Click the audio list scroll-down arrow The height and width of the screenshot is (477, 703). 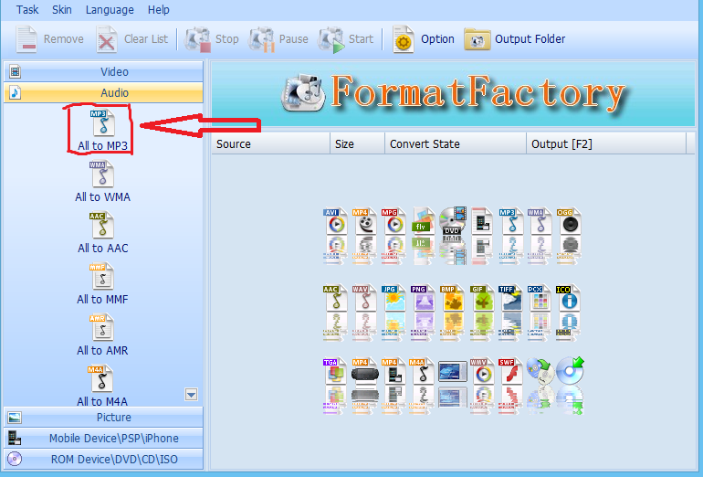192,395
